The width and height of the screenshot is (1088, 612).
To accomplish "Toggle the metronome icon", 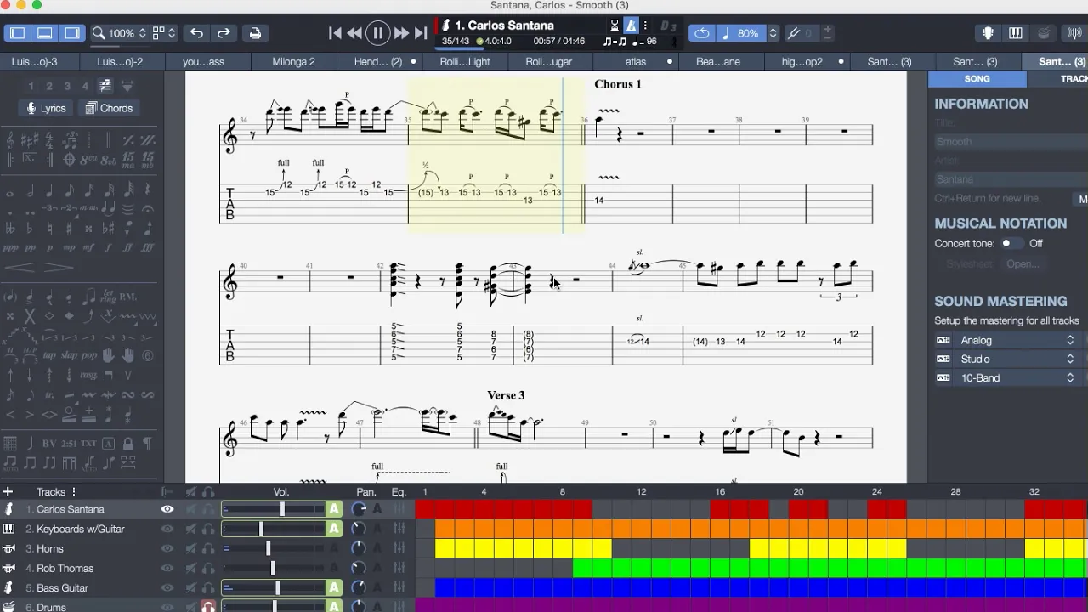I will 631,25.
